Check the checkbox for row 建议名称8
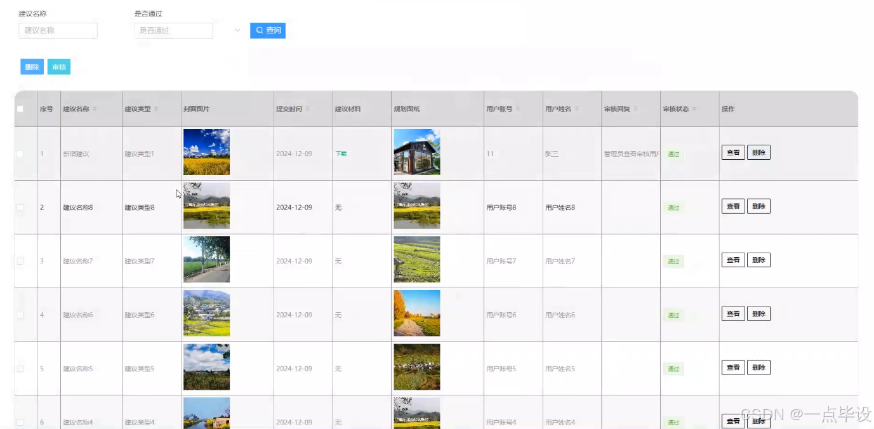This screenshot has height=429, width=874. 20,208
